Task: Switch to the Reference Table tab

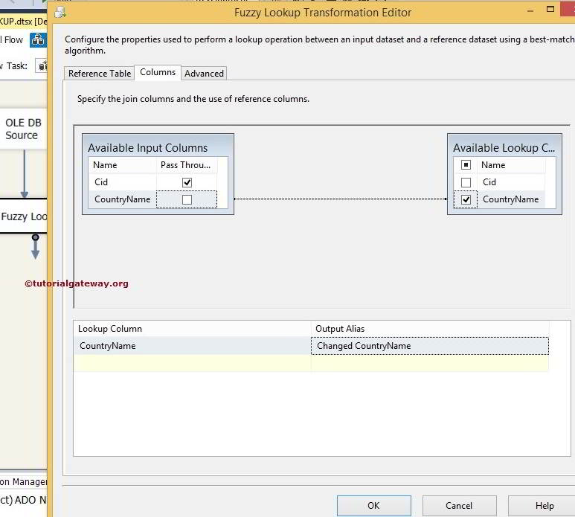Action: pos(100,74)
